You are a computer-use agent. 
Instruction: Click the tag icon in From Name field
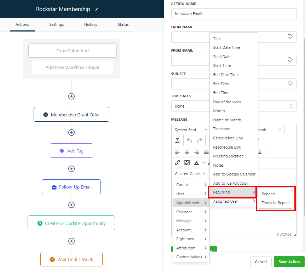point(290,36)
